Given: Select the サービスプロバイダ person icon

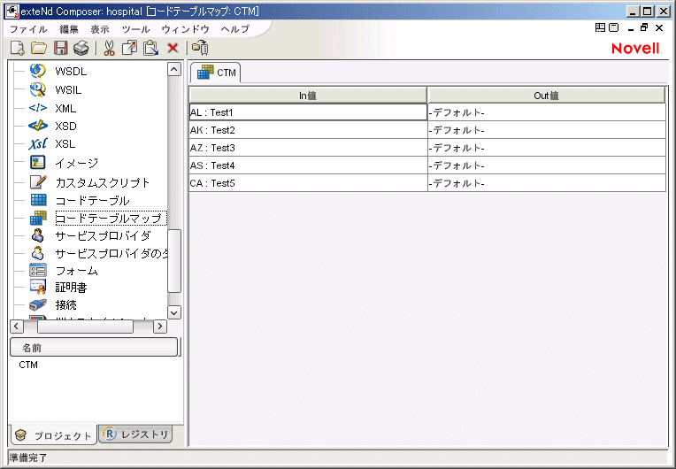Looking at the screenshot, I should tap(38, 235).
